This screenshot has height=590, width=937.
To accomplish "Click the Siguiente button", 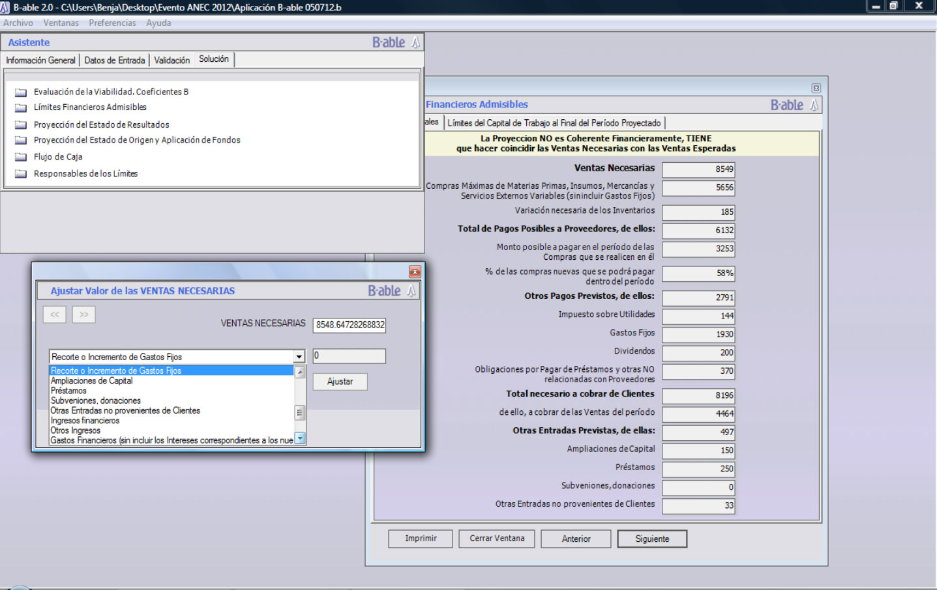I will pyautogui.click(x=651, y=539).
